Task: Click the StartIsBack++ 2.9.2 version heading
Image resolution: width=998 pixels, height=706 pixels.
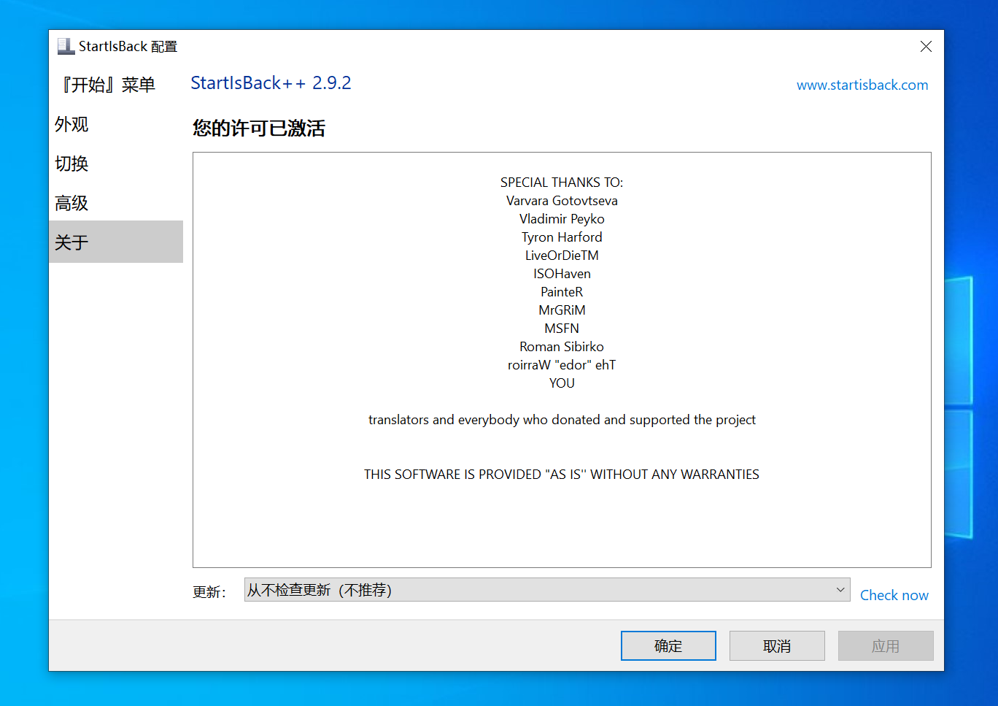Action: point(271,83)
